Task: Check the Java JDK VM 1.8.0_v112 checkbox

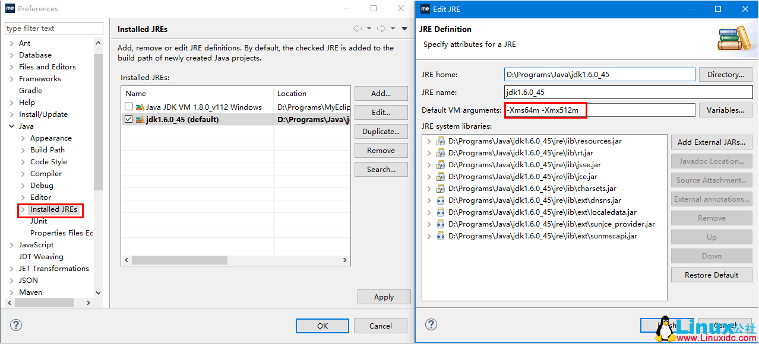Action: click(x=128, y=107)
